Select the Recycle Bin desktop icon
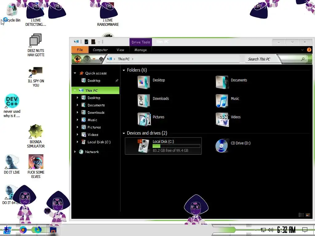 pos(12,12)
